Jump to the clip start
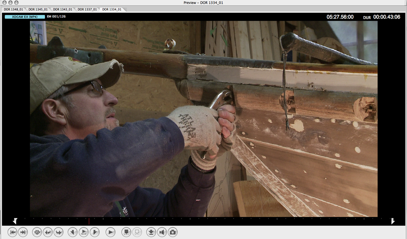 tap(13, 232)
